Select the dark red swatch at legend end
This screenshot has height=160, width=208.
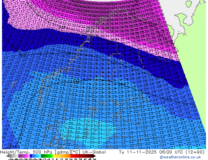(x=93, y=156)
